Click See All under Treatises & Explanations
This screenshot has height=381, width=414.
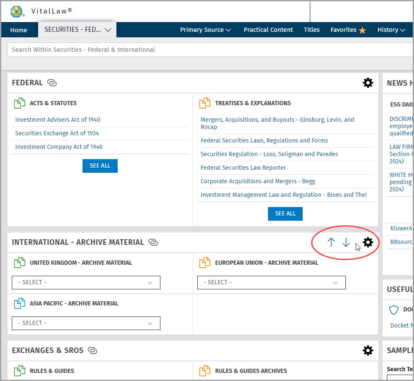click(285, 214)
